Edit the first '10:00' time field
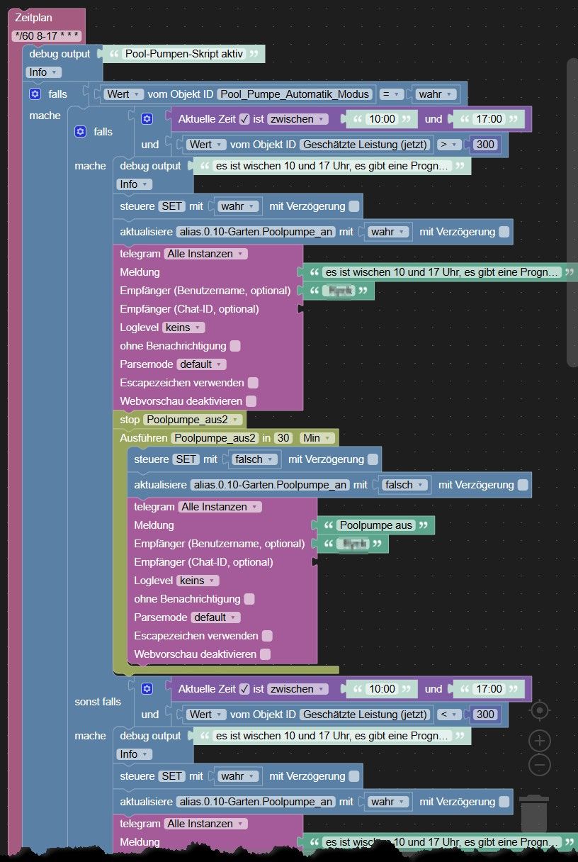 [x=381, y=119]
